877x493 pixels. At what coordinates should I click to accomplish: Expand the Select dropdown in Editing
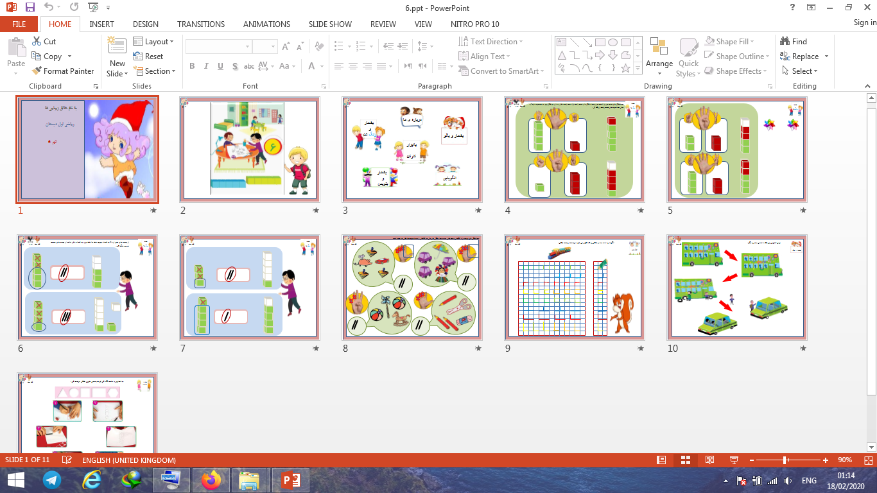click(x=800, y=71)
